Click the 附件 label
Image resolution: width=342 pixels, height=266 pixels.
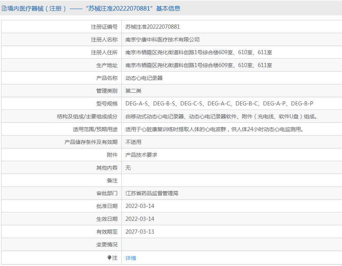tap(112, 155)
